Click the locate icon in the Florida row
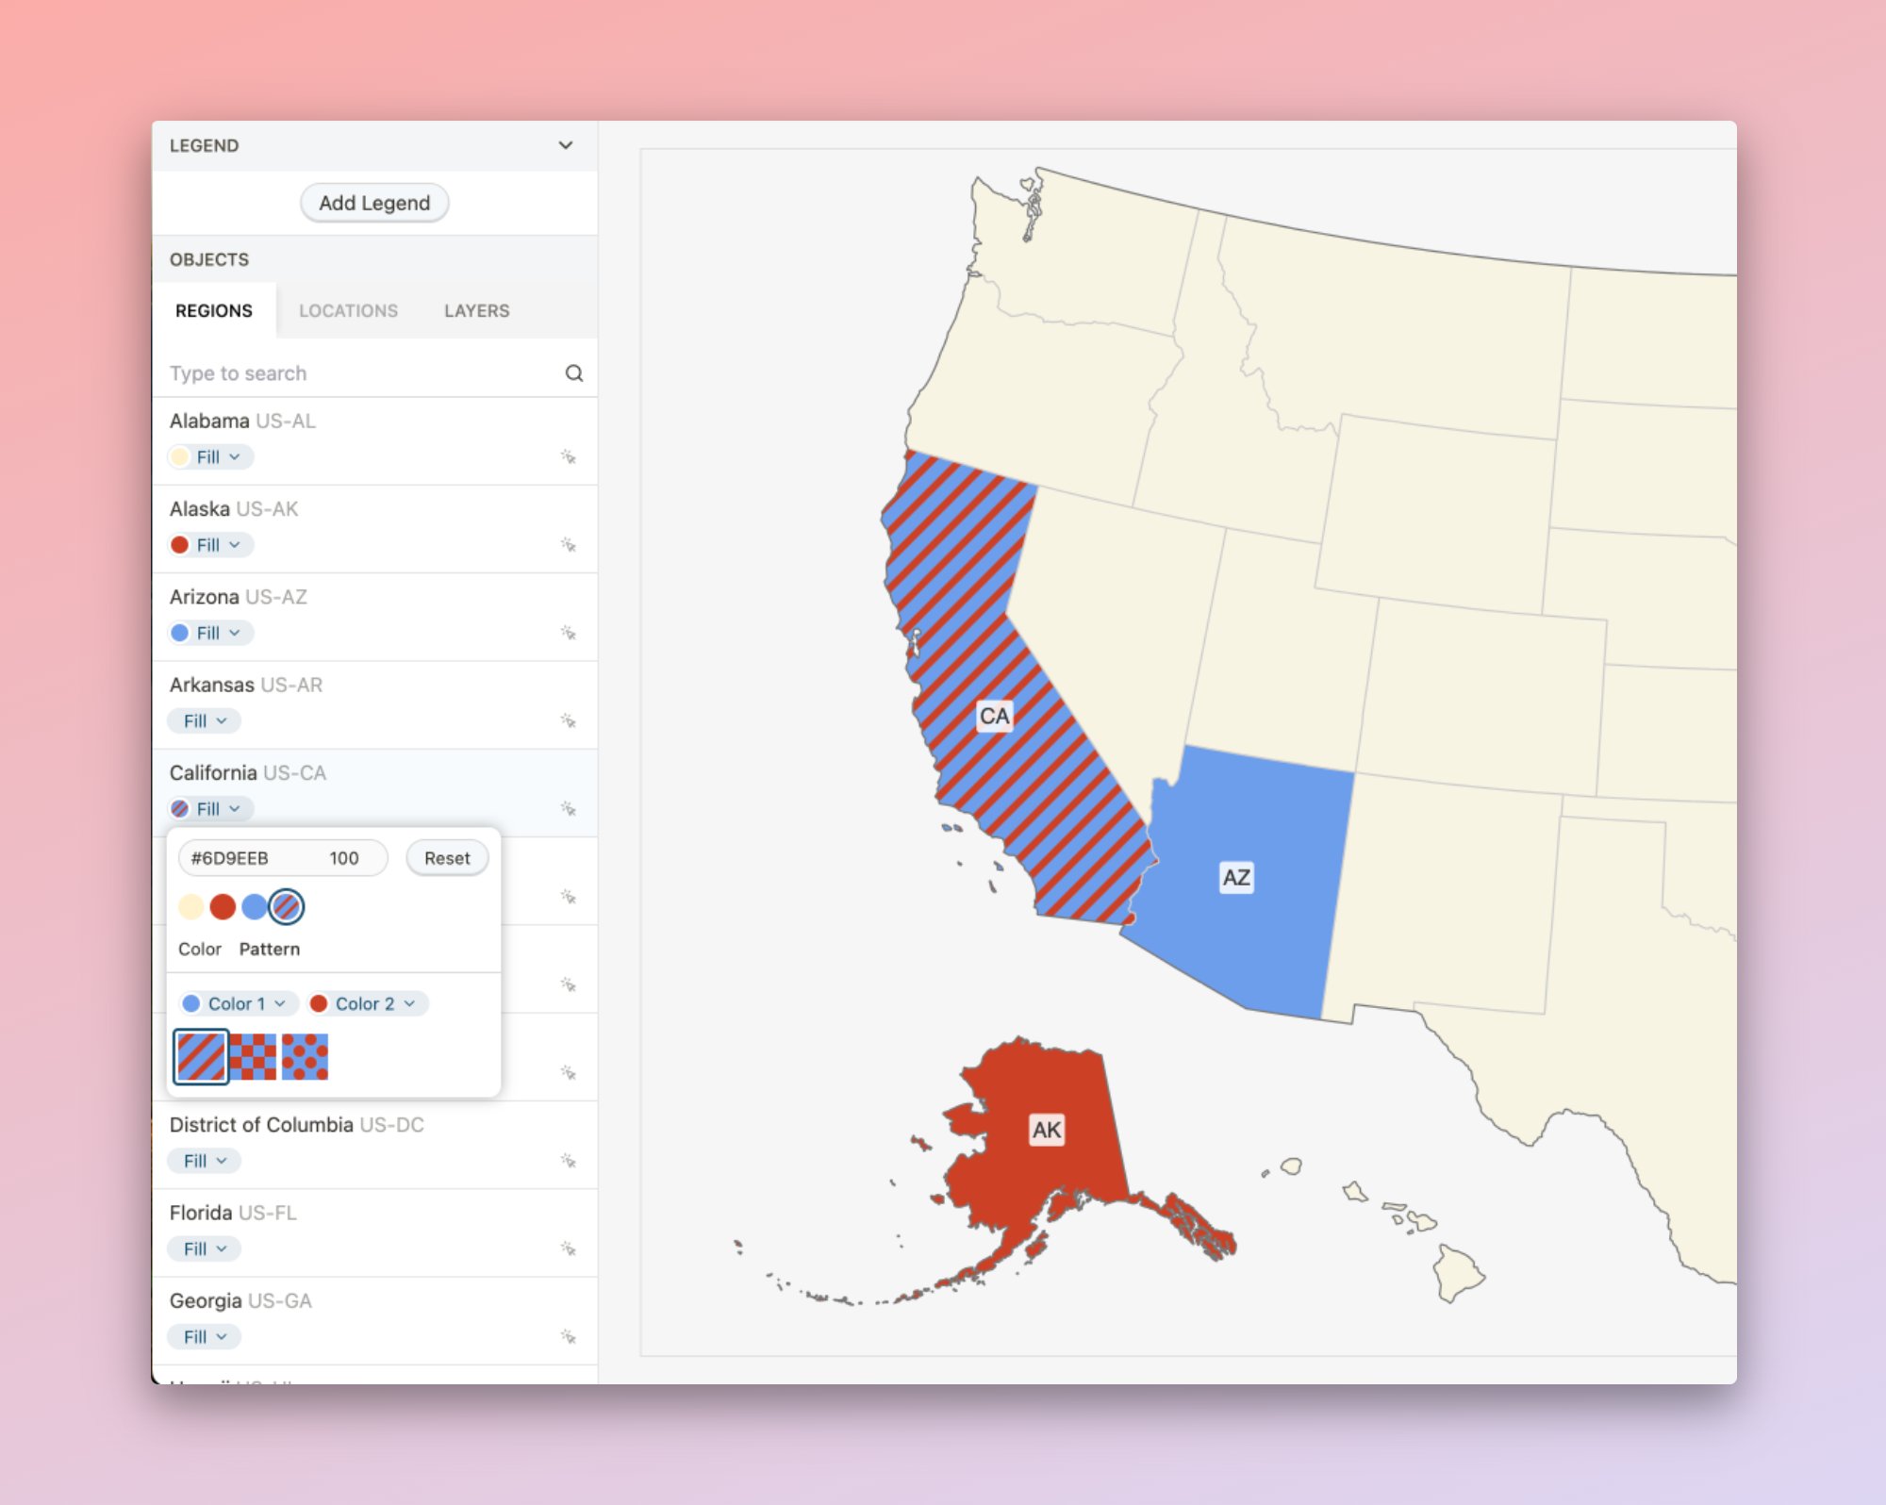 [568, 1249]
